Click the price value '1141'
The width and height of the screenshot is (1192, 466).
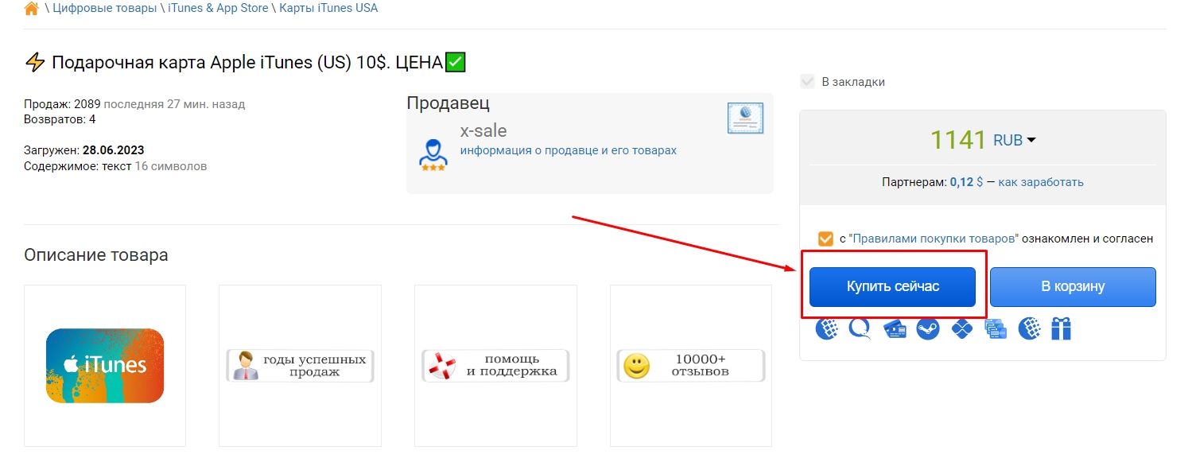click(x=958, y=140)
